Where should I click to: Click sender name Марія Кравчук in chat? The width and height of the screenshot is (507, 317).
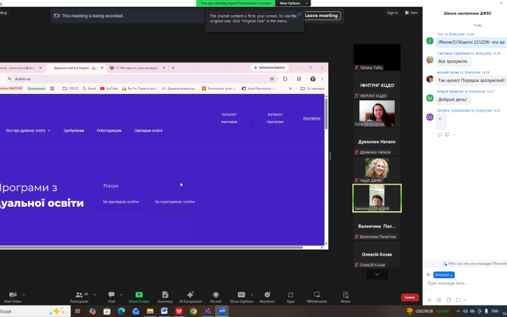tap(451, 91)
